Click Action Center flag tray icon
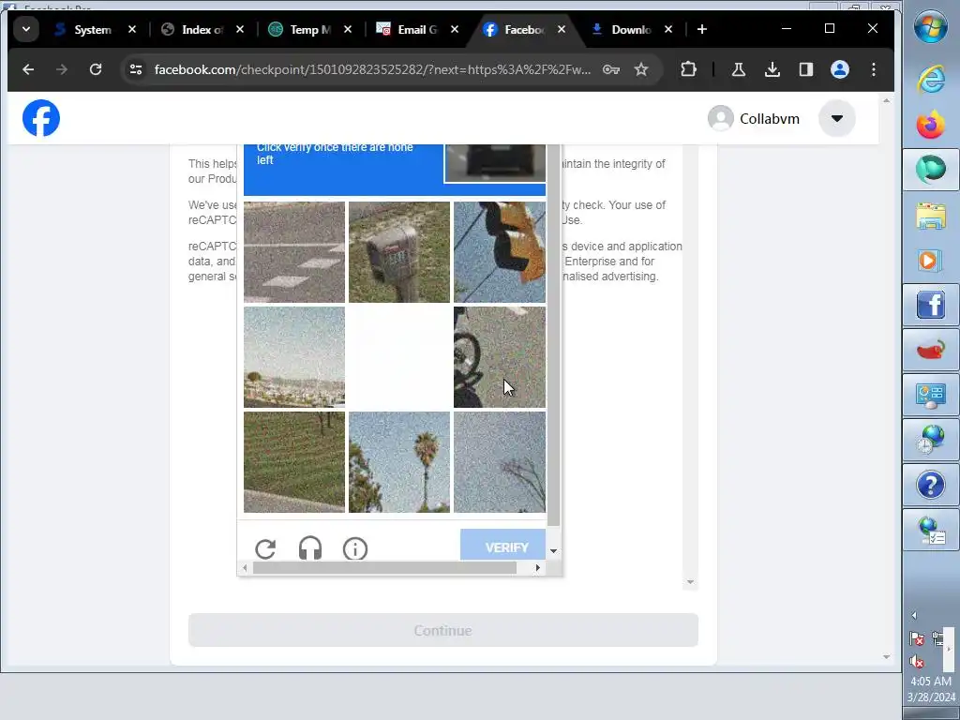960x720 pixels. click(917, 639)
